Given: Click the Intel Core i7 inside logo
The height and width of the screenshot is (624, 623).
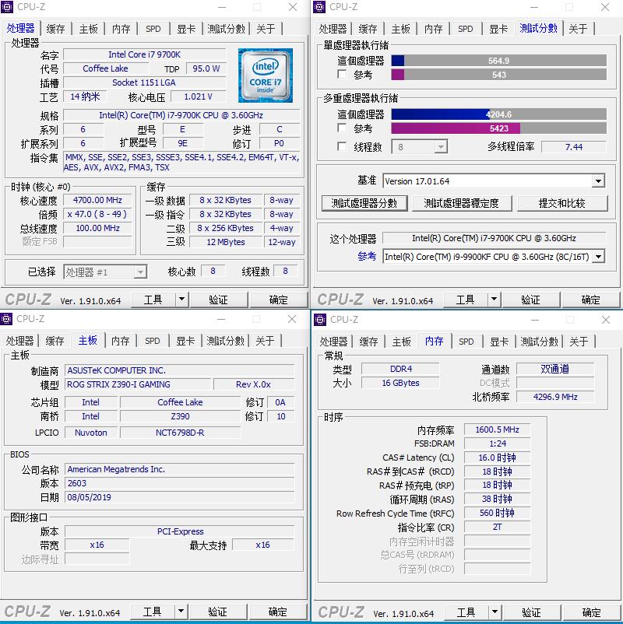Looking at the screenshot, I should pos(265,74).
